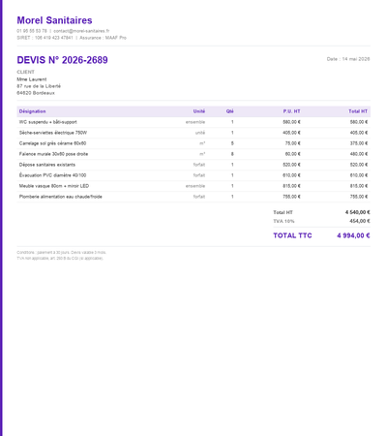
Task: Click the TVA 10% amount line
Action: point(321,221)
